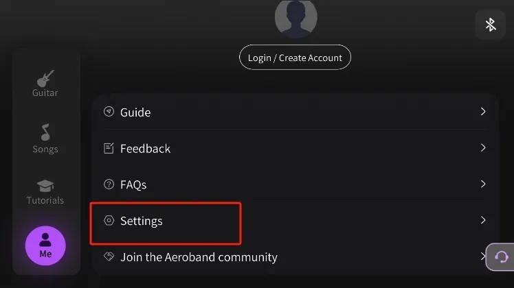Click the Feedback note icon
514x288 pixels.
click(109, 148)
